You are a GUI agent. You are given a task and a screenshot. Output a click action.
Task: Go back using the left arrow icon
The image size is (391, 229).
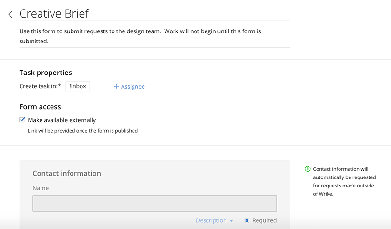click(x=10, y=14)
